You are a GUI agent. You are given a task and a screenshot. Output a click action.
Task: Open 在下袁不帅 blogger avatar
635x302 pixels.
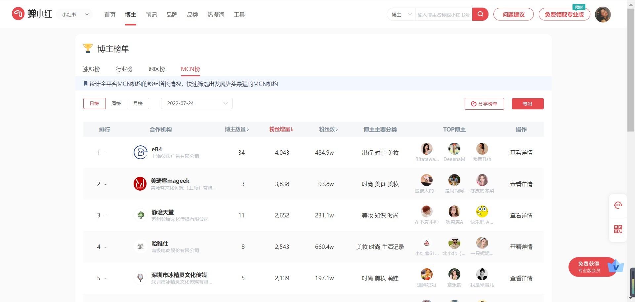click(427, 211)
